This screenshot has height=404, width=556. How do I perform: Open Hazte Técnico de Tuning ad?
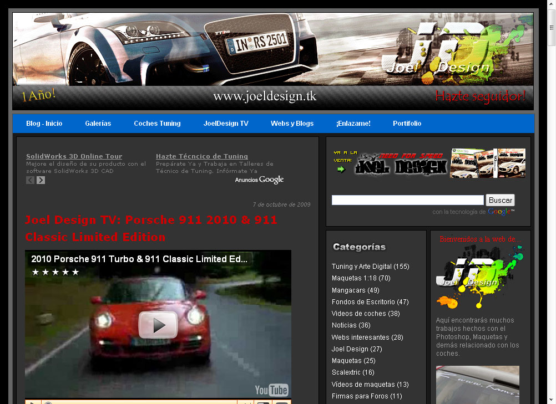point(202,156)
